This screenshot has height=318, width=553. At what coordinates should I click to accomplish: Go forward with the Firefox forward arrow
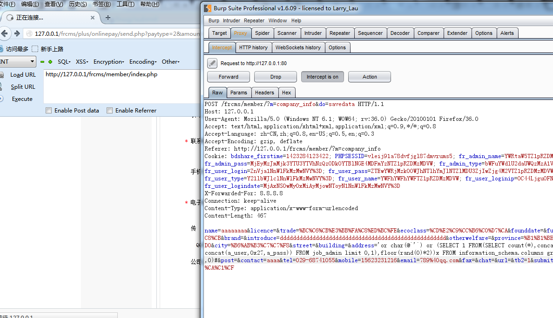(17, 33)
